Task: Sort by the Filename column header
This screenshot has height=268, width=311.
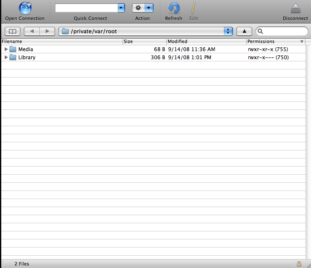Action: [x=62, y=41]
